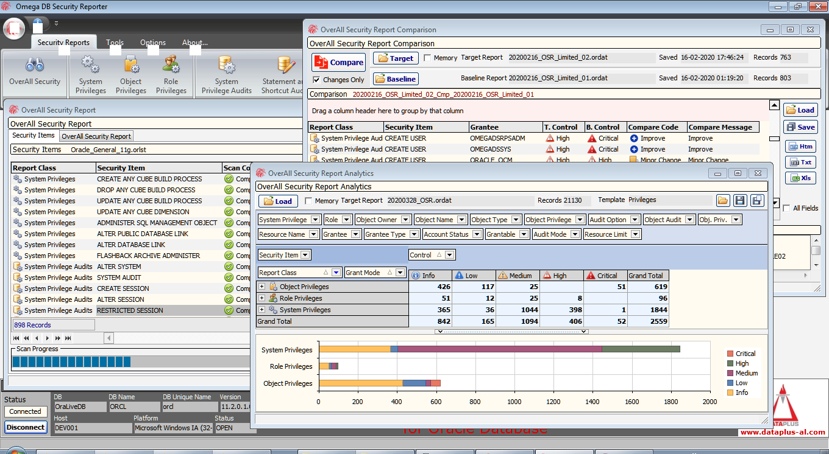Open the Role Privileges ribbon tool
The width and height of the screenshot is (829, 454).
tap(171, 75)
